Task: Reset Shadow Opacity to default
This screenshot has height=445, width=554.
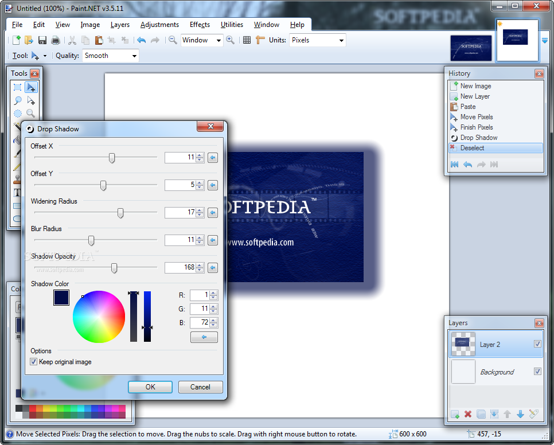Action: (x=213, y=268)
